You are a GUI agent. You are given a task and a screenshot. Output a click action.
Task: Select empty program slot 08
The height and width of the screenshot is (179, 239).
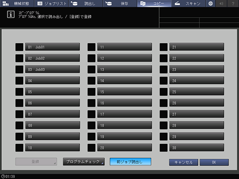click(x=53, y=125)
